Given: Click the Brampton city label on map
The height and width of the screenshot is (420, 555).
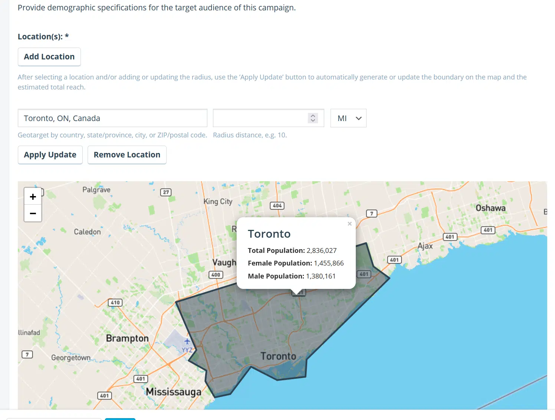Looking at the screenshot, I should [127, 338].
